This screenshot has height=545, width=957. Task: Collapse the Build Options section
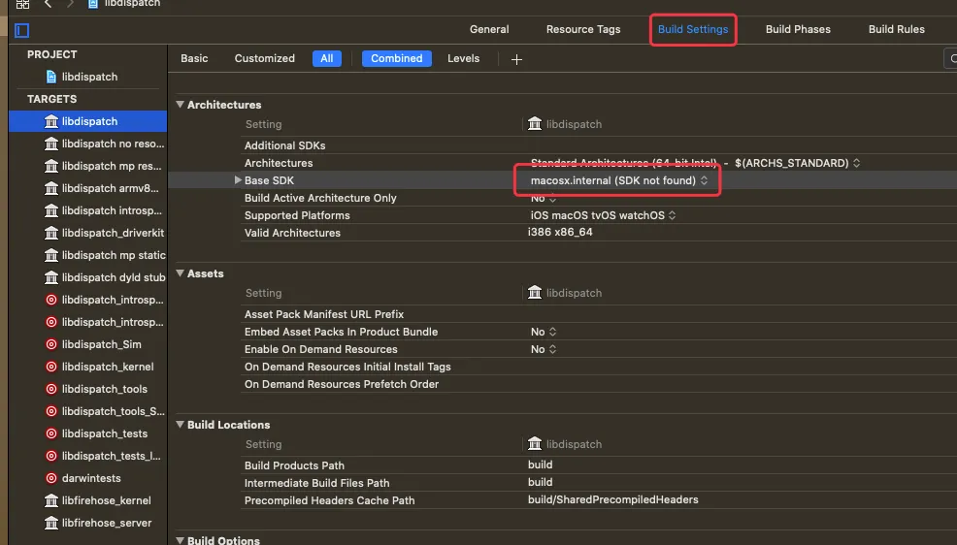(181, 540)
